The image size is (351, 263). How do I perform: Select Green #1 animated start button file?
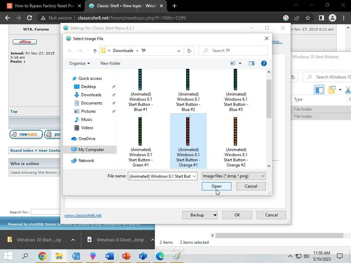click(141, 141)
